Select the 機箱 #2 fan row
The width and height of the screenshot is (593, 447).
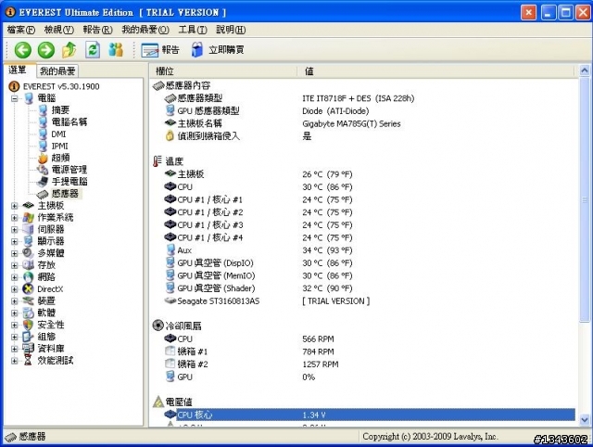pos(363,364)
